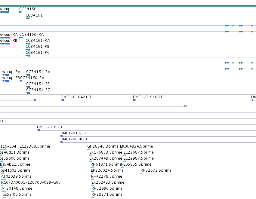Select the CG34161-PC coding glyph

[28, 93]
